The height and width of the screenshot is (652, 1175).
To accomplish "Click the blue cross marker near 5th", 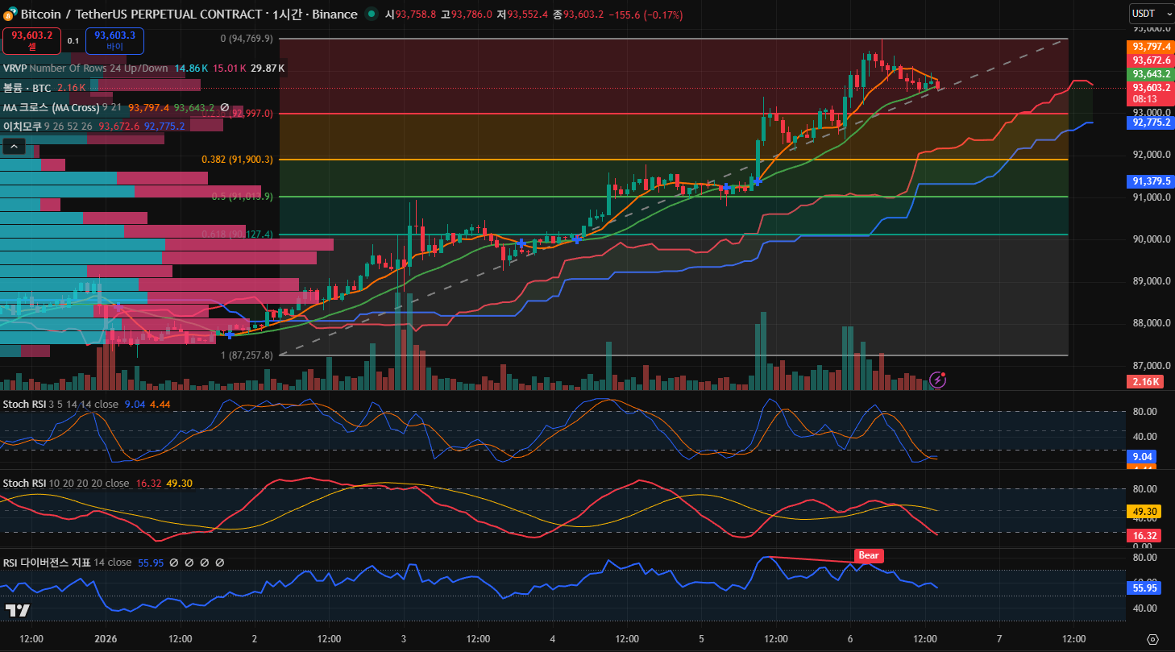I will [726, 188].
